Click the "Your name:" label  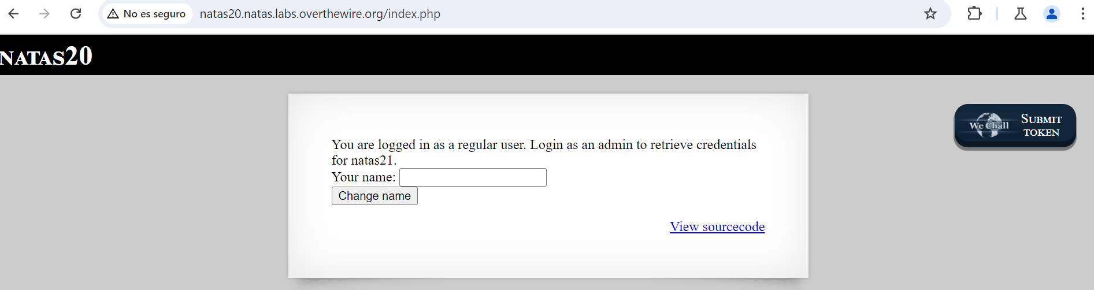pyautogui.click(x=364, y=177)
